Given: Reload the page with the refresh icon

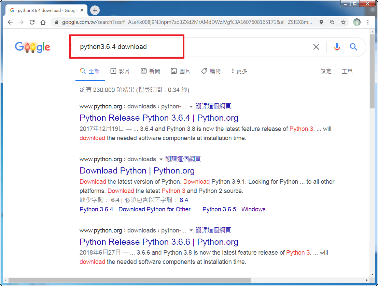Looking at the screenshot, I should click(32, 22).
